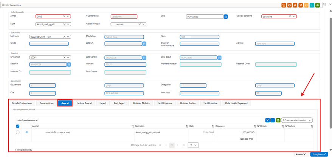Click the restore window icon beside header toolbar
The width and height of the screenshot is (332, 157).
pyautogui.click(x=324, y=4)
